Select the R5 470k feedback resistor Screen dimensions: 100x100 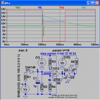coord(57,80)
